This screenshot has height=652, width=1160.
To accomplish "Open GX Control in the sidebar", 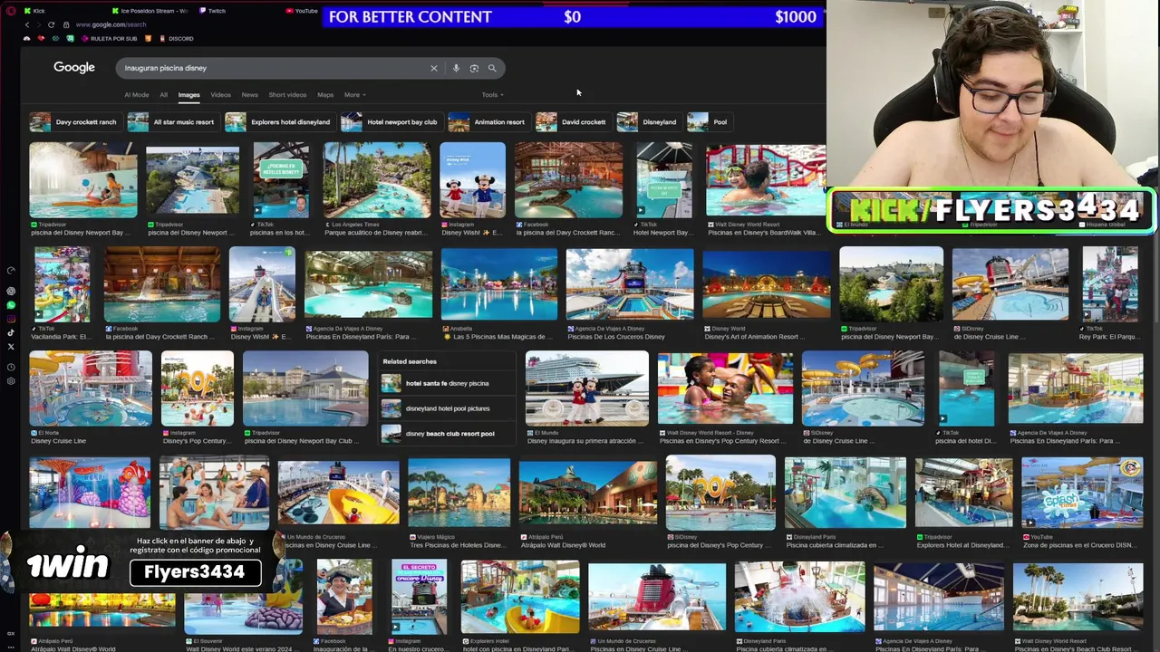I will (x=11, y=271).
